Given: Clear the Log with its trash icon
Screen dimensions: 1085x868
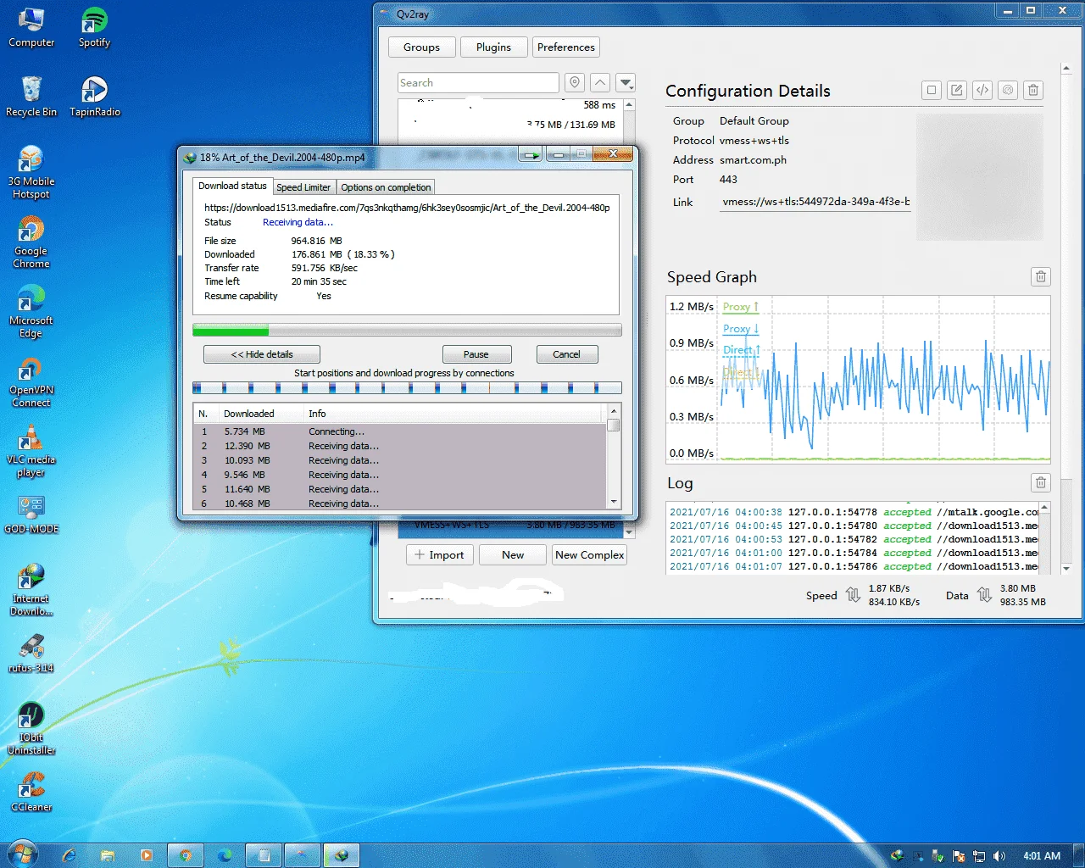Looking at the screenshot, I should [1041, 482].
